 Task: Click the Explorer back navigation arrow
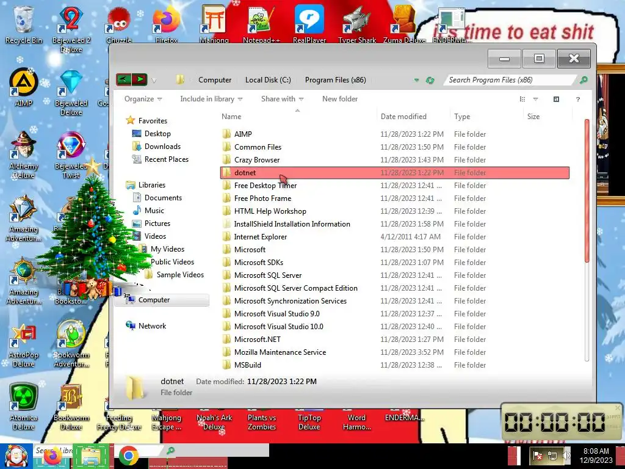pyautogui.click(x=124, y=79)
